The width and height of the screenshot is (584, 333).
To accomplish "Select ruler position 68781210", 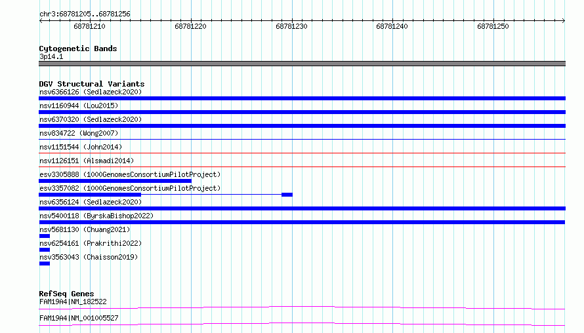I will coord(89,26).
